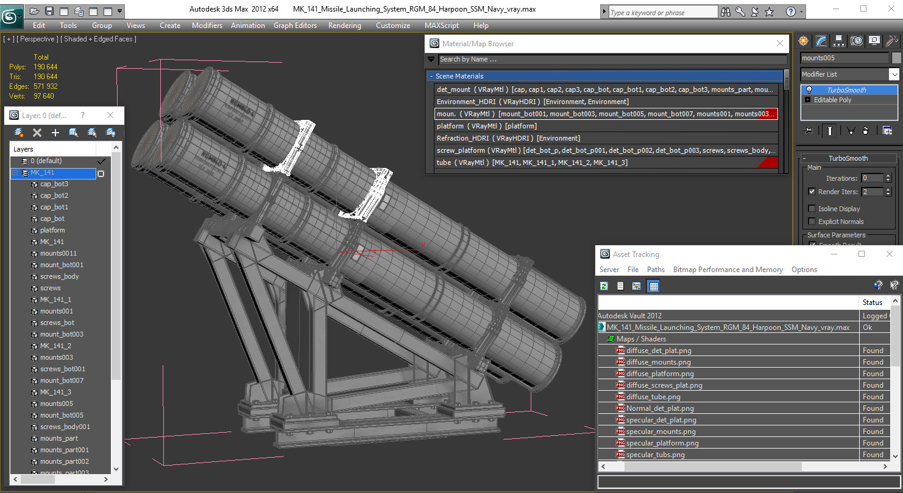Open the Edit menu
The width and height of the screenshot is (903, 493).
tap(39, 26)
